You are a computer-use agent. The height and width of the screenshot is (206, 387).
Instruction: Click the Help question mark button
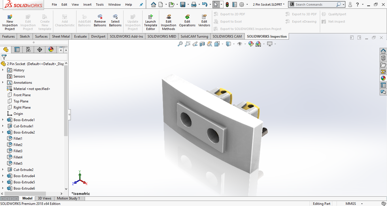pyautogui.click(x=358, y=5)
